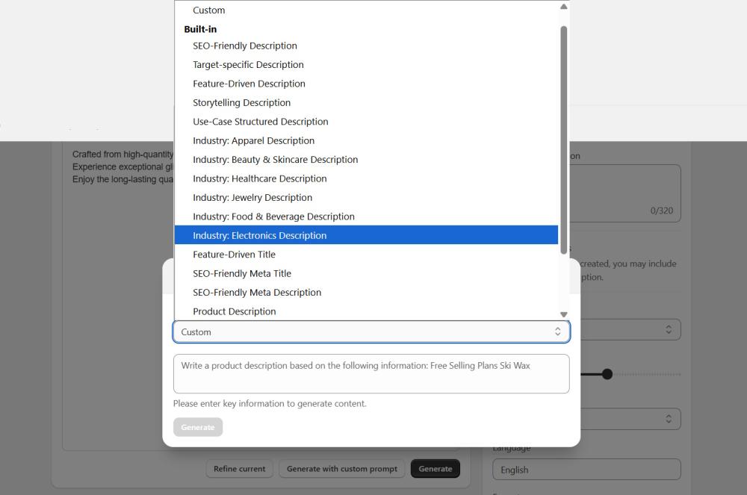Choose highlighted Industry: Electronics Description
Viewport: 747px width, 495px height.
coord(260,236)
